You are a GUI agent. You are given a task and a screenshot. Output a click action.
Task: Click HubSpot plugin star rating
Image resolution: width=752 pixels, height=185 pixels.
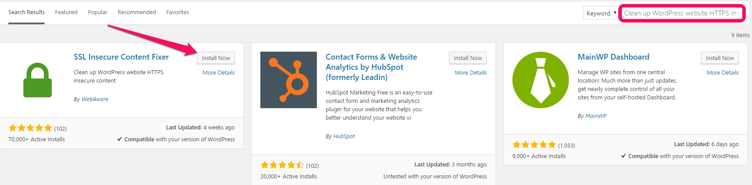[282, 165]
